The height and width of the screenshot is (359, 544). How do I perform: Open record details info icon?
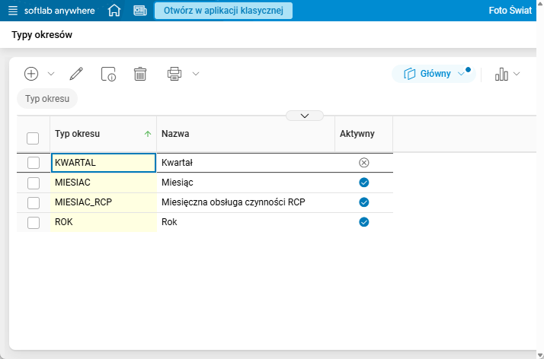tap(108, 74)
